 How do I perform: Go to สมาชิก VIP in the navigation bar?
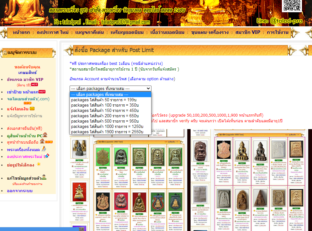click(248, 33)
